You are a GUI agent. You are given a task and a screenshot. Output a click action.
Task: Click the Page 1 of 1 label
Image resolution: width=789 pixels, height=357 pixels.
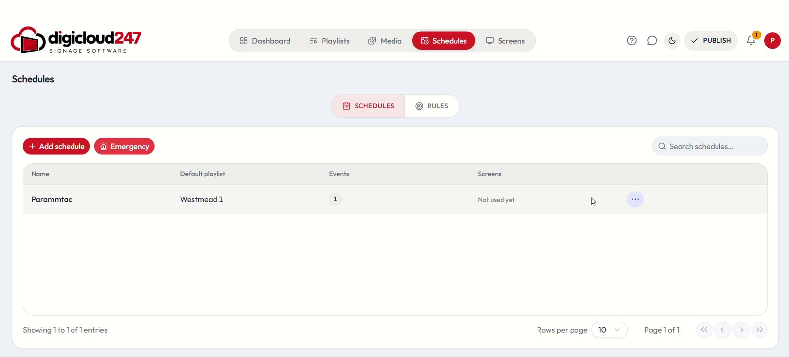[662, 330]
